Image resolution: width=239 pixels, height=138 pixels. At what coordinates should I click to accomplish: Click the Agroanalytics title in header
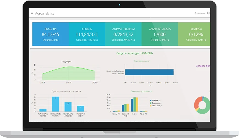tap(45, 13)
